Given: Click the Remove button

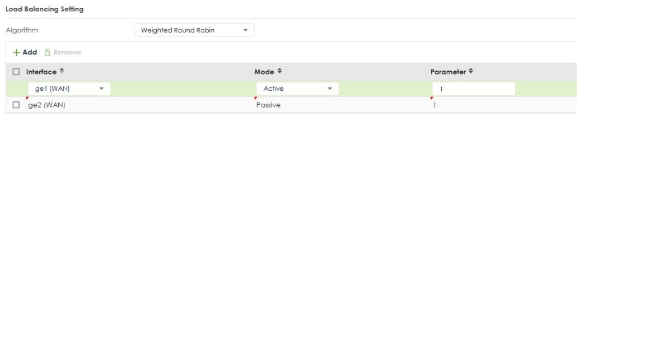Looking at the screenshot, I should coord(63,52).
